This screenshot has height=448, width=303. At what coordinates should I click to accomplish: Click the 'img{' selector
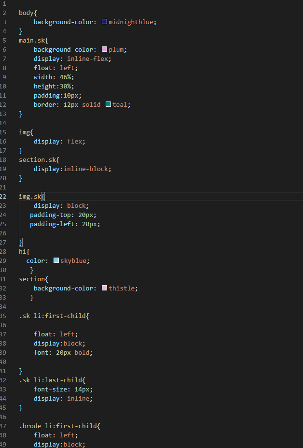(26, 132)
